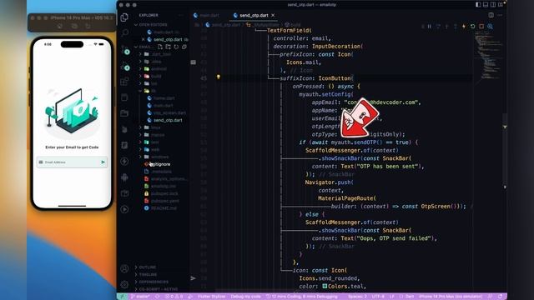Screen dimensions: 534x300
Task: Click the screenshot icon in the simulator title bar
Action: click(73, 26)
